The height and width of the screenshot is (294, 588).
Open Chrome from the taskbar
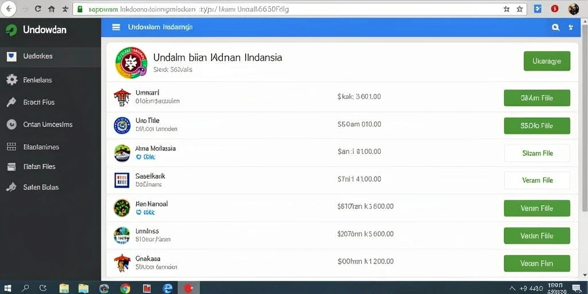[x=125, y=288]
